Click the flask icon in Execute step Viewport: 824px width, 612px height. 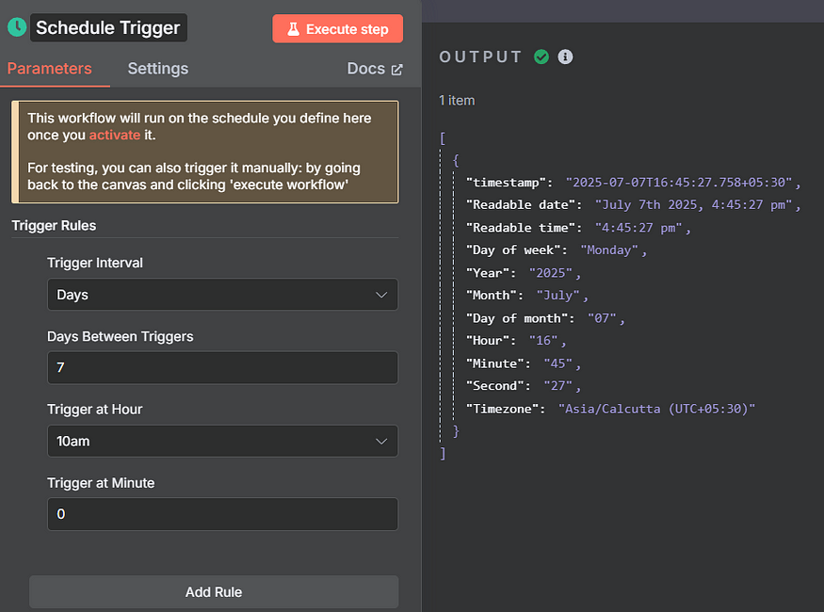coord(293,29)
